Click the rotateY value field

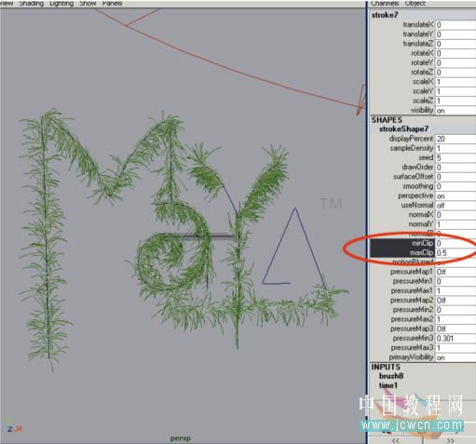pyautogui.click(x=456, y=62)
